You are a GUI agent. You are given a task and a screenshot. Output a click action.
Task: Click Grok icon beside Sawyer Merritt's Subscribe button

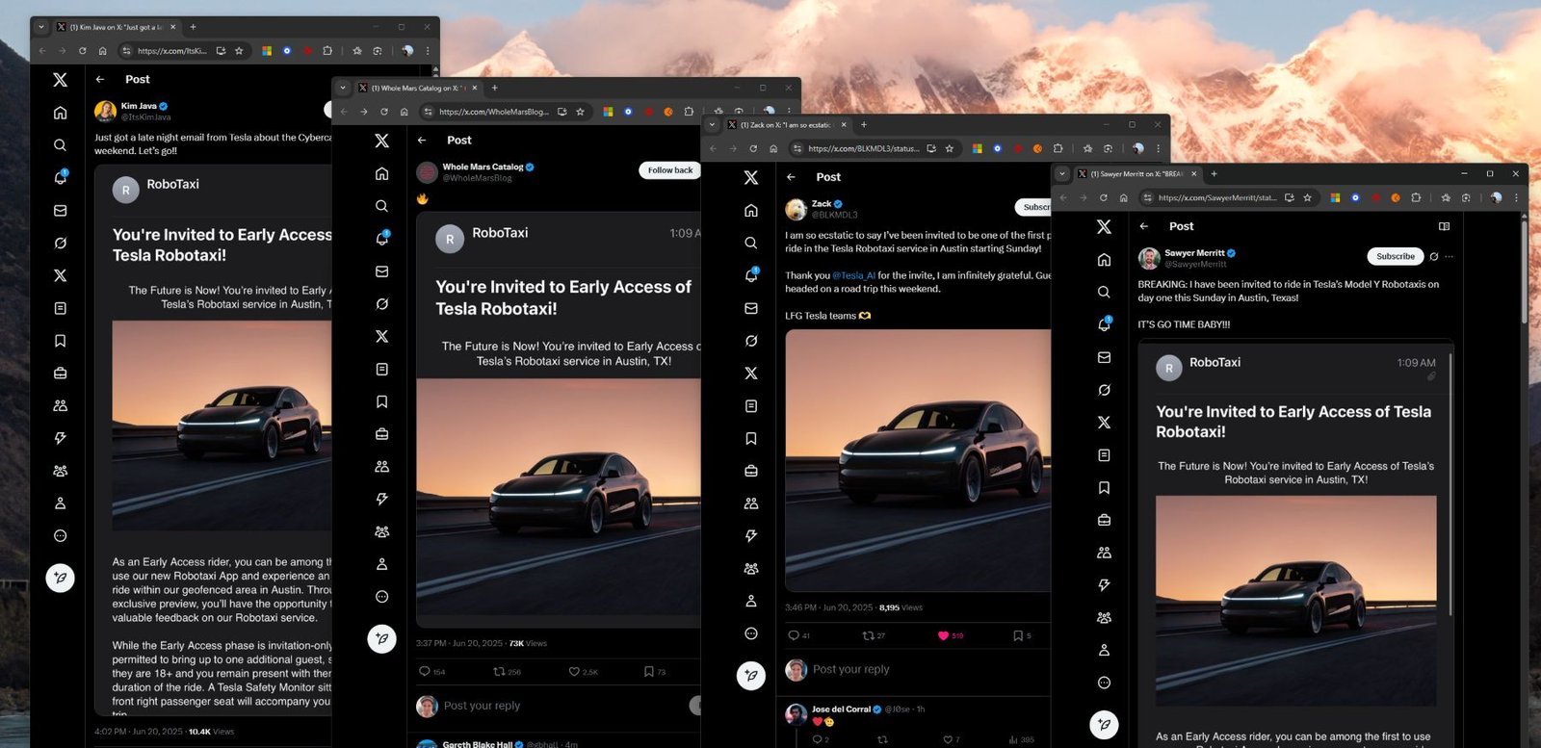(x=1434, y=256)
